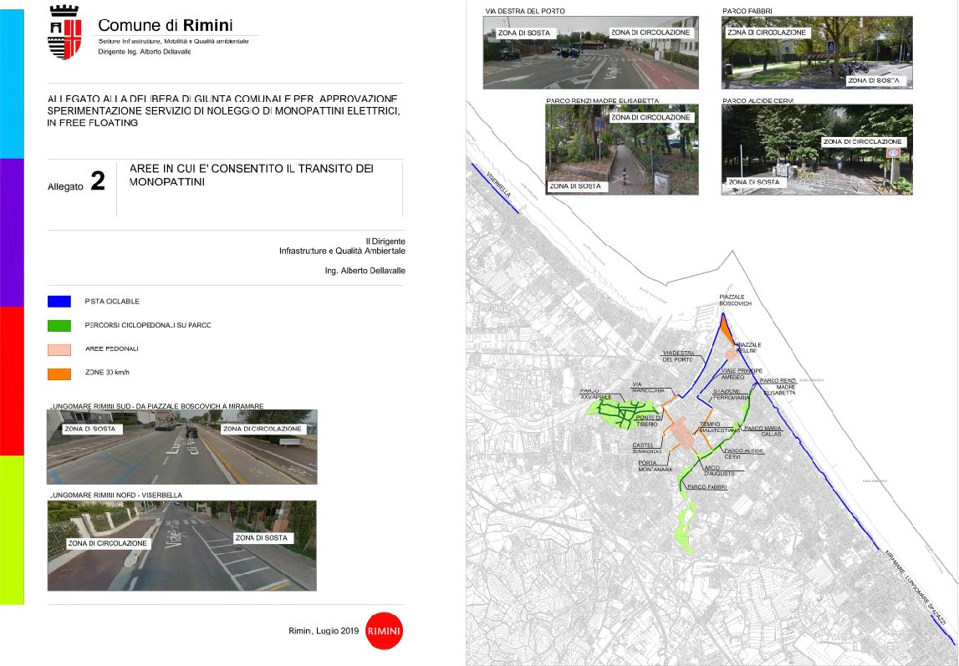The width and height of the screenshot is (959, 666).
Task: Click "Infrastrutture e Qualità Ambientale" text
Action: (x=342, y=252)
